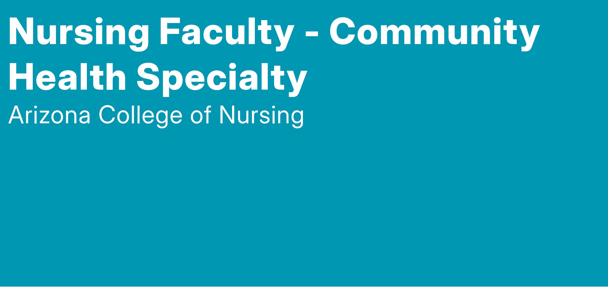Click the word "Health" in the heading
This screenshot has height=297, width=608.
pyautogui.click(x=67, y=77)
